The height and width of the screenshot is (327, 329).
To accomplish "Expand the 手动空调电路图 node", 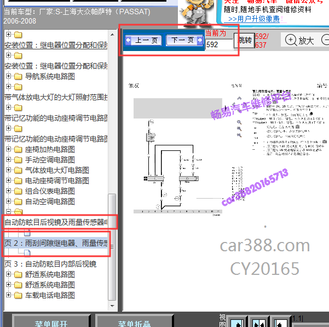I will [x=8, y=160].
